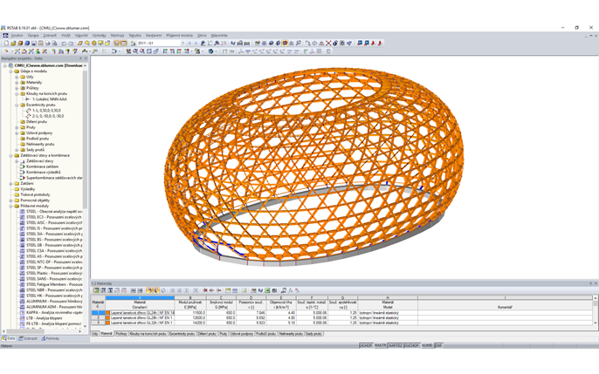Click the zoom magnifier icon in second toolbar

point(135,51)
